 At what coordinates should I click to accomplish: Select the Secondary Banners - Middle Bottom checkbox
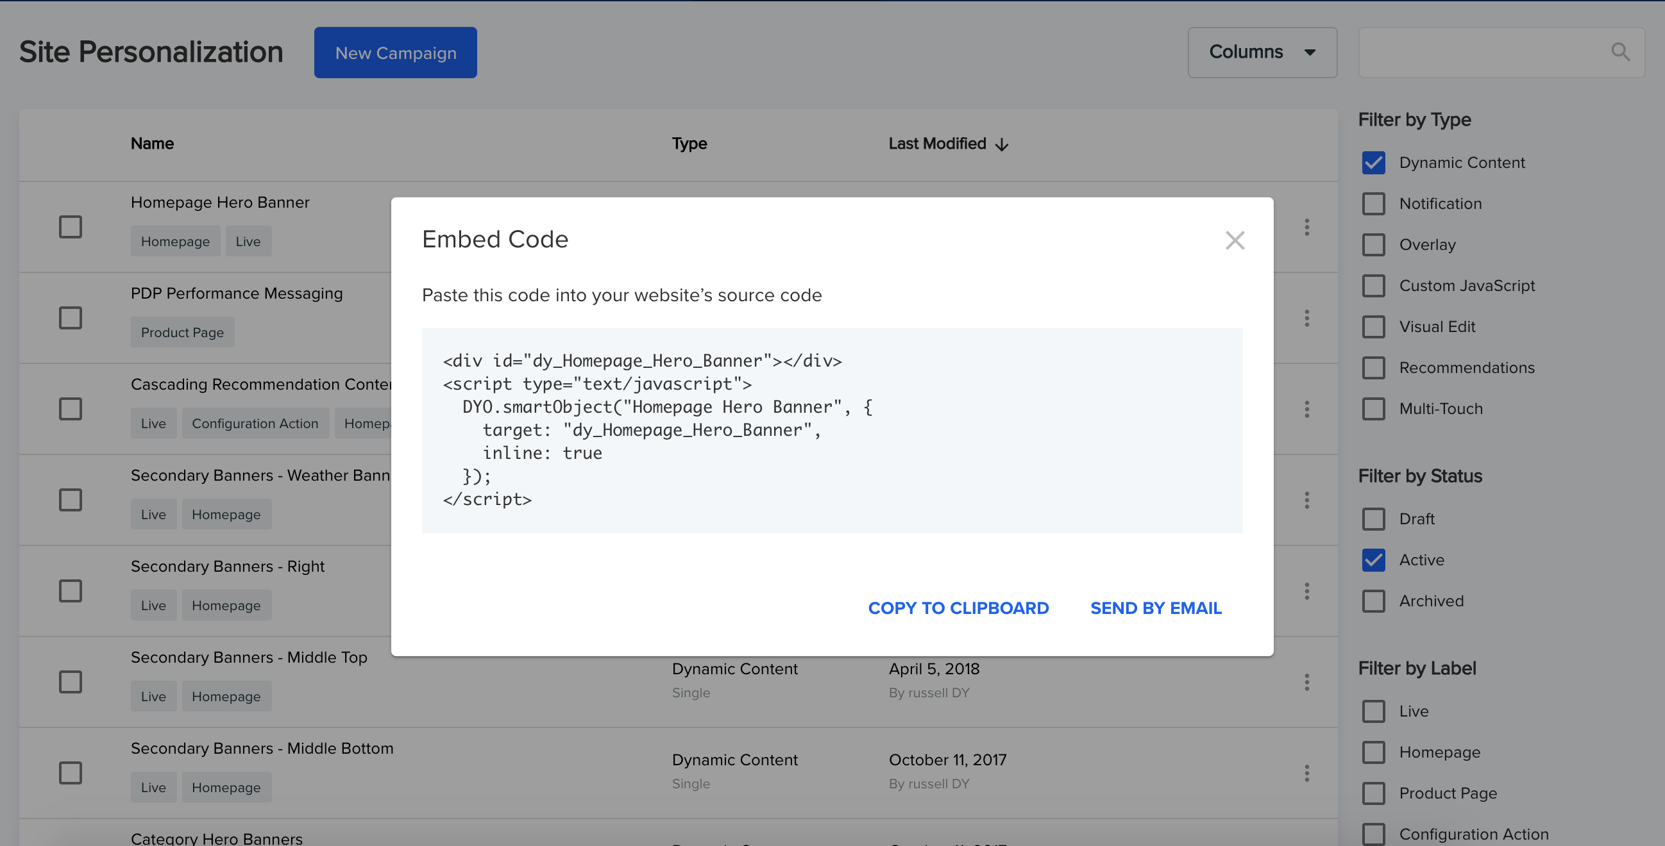coord(71,773)
